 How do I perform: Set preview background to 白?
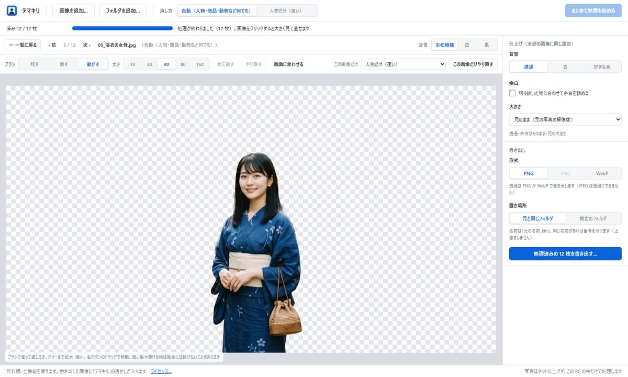pyautogui.click(x=467, y=45)
